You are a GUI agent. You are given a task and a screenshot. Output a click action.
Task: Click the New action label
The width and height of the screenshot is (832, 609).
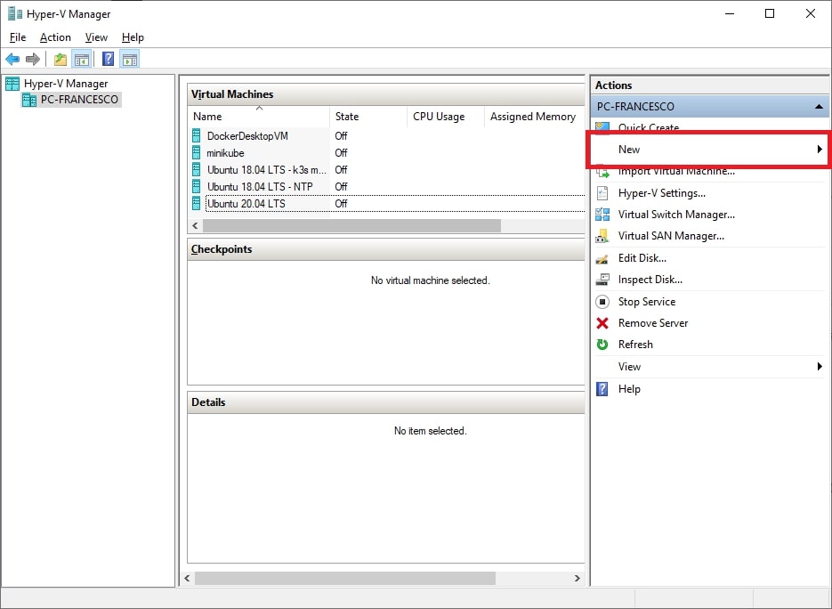pyautogui.click(x=629, y=150)
